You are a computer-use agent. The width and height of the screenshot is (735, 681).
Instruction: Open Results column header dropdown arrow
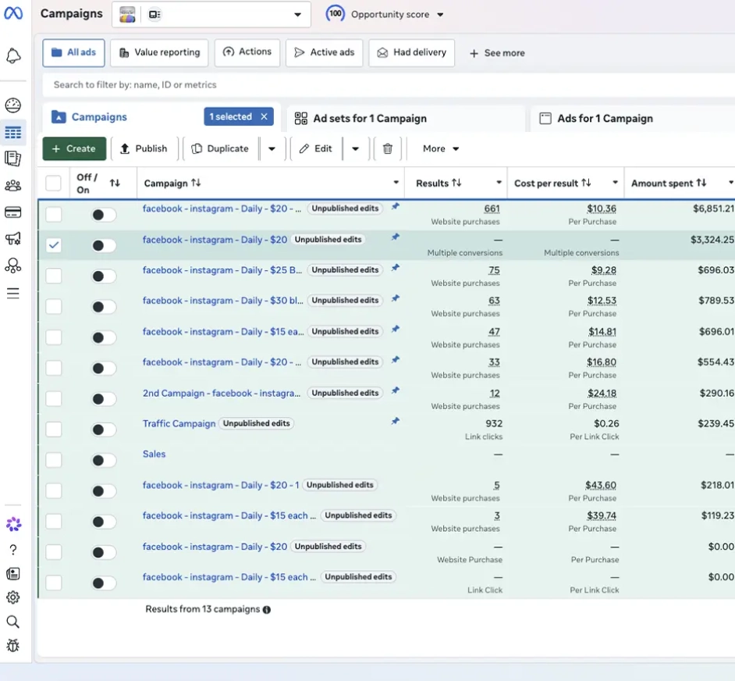coord(499,183)
